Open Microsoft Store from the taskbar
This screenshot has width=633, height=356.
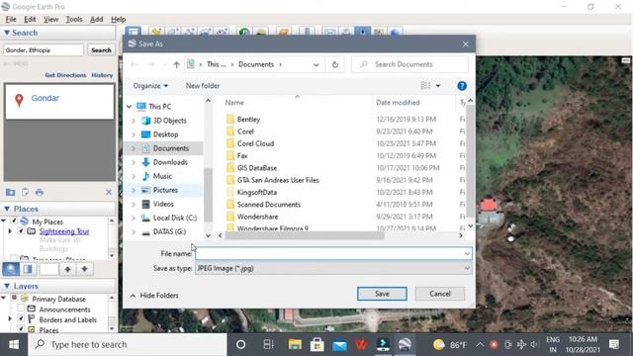pyautogui.click(x=316, y=344)
